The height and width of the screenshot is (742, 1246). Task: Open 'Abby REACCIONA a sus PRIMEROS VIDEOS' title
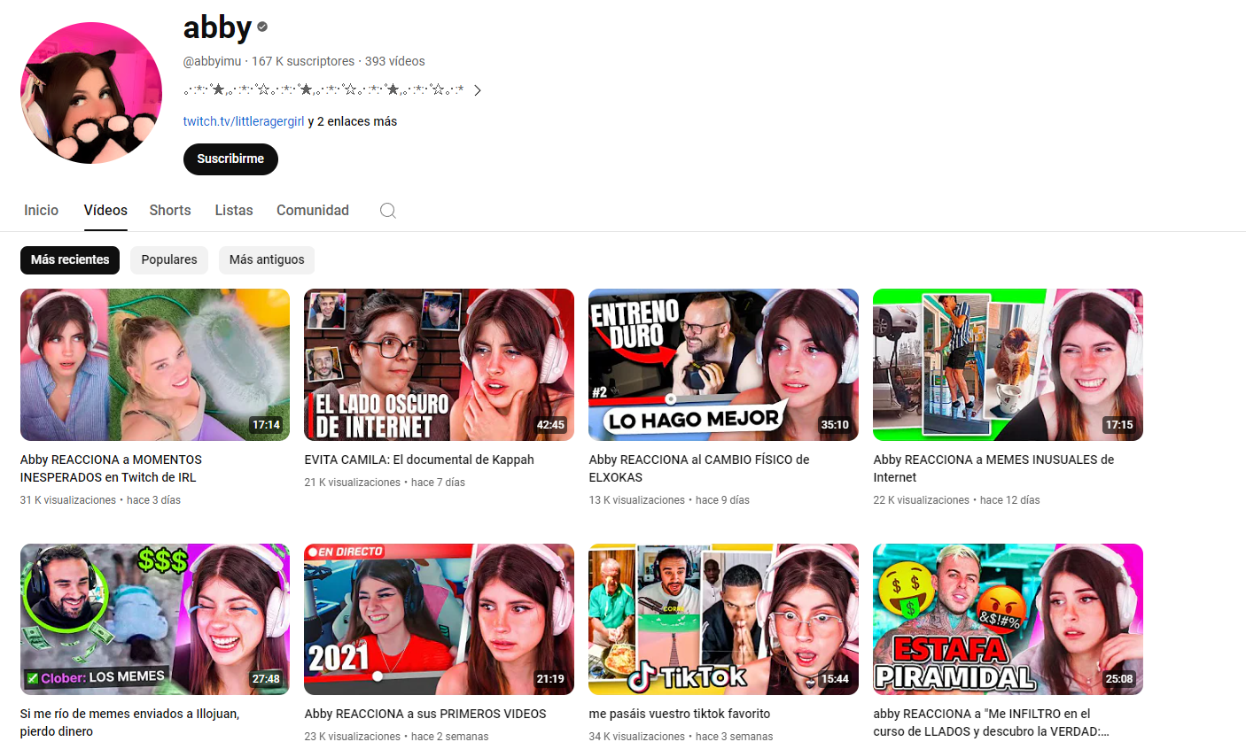click(x=425, y=714)
